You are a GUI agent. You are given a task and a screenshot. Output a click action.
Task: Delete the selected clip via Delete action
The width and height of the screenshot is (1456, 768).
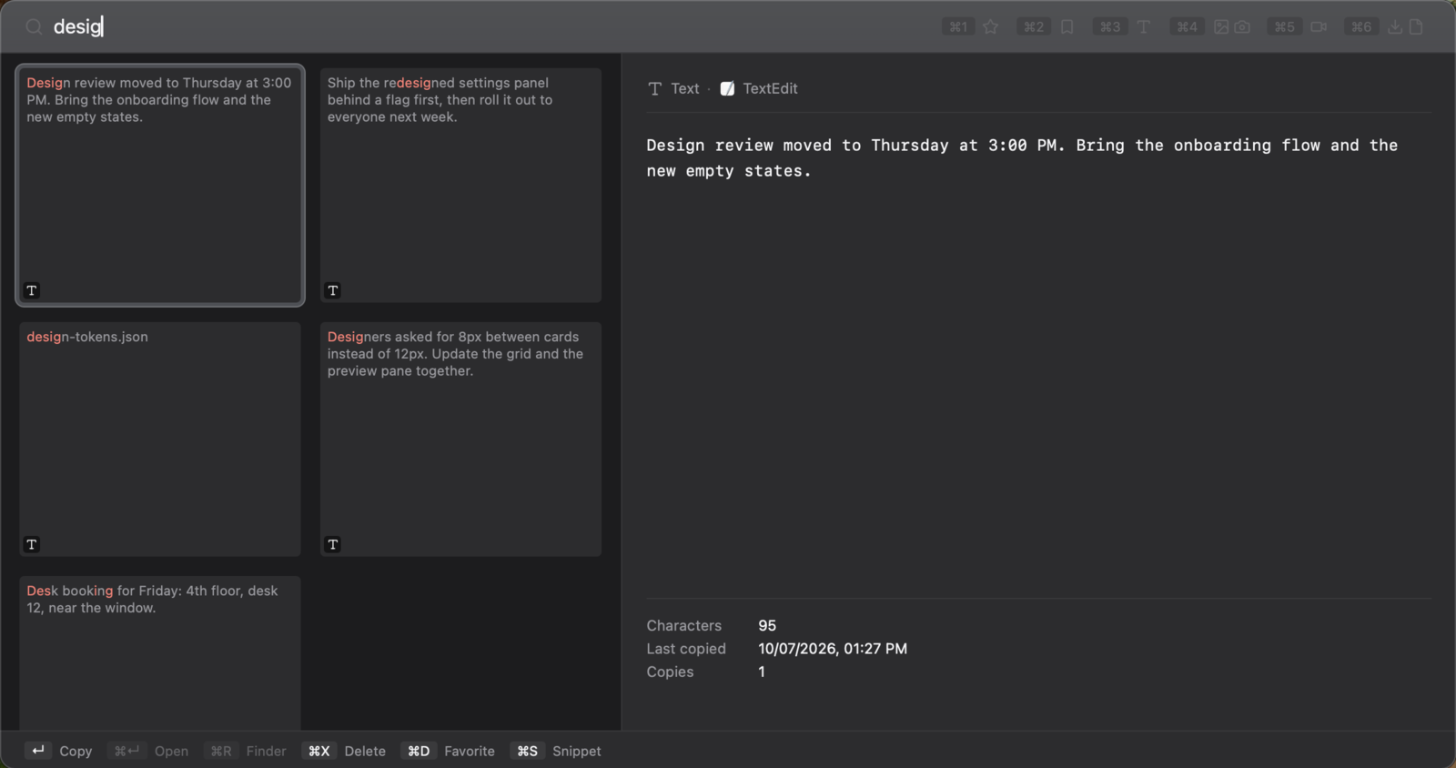click(365, 751)
